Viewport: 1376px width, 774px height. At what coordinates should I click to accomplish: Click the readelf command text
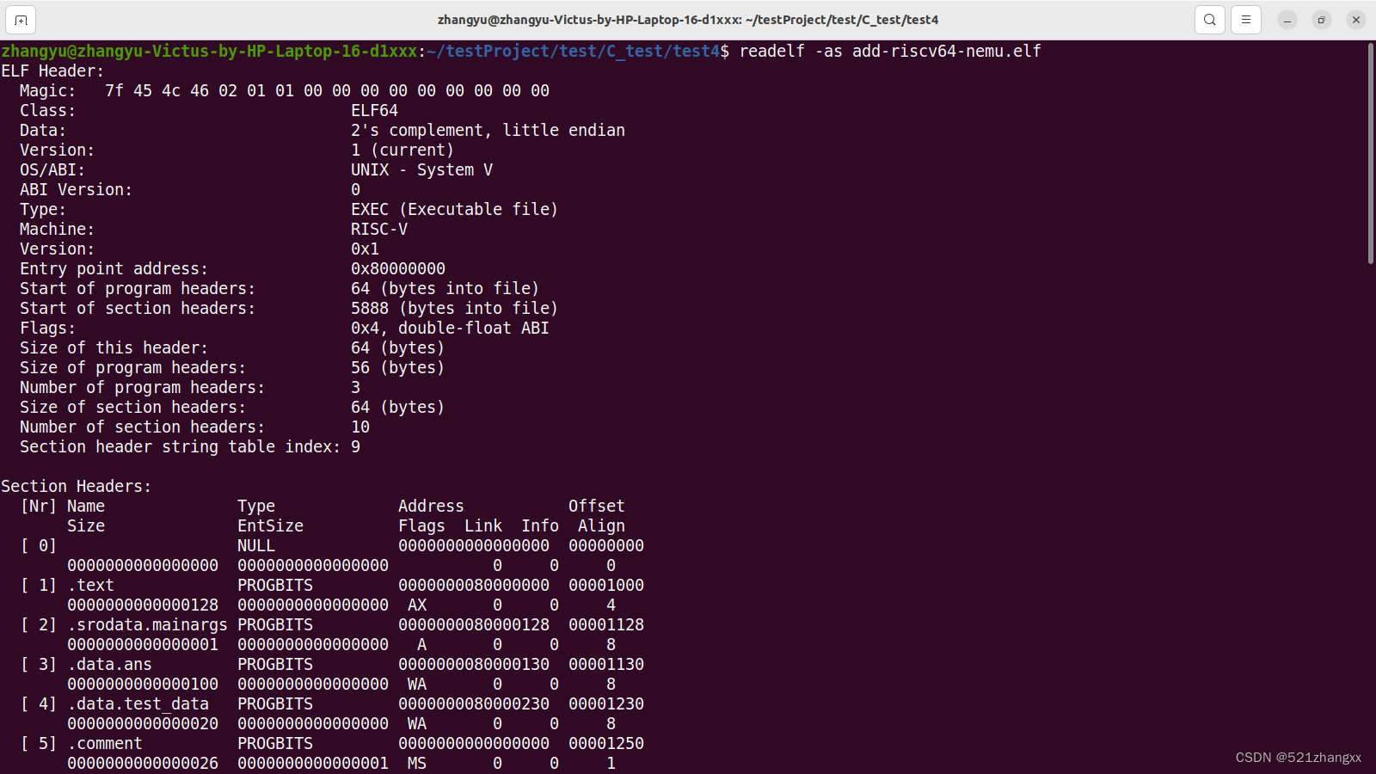[x=890, y=51]
